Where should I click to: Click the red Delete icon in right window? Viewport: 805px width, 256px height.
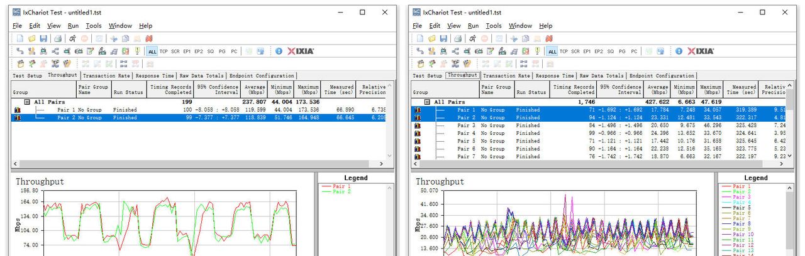550,39
